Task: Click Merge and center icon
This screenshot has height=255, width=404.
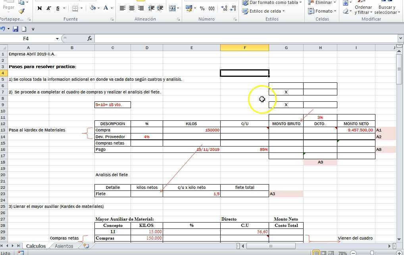Action: [x=172, y=8]
